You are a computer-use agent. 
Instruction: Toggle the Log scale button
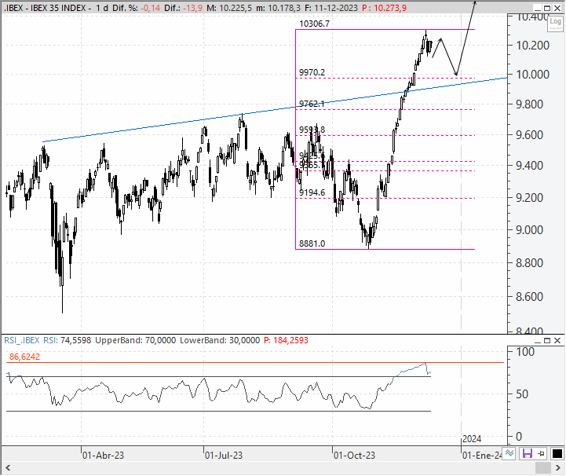pos(555,23)
